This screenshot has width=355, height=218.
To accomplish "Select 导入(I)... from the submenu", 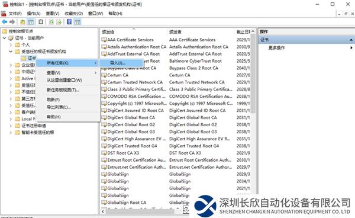I will click(x=121, y=63).
